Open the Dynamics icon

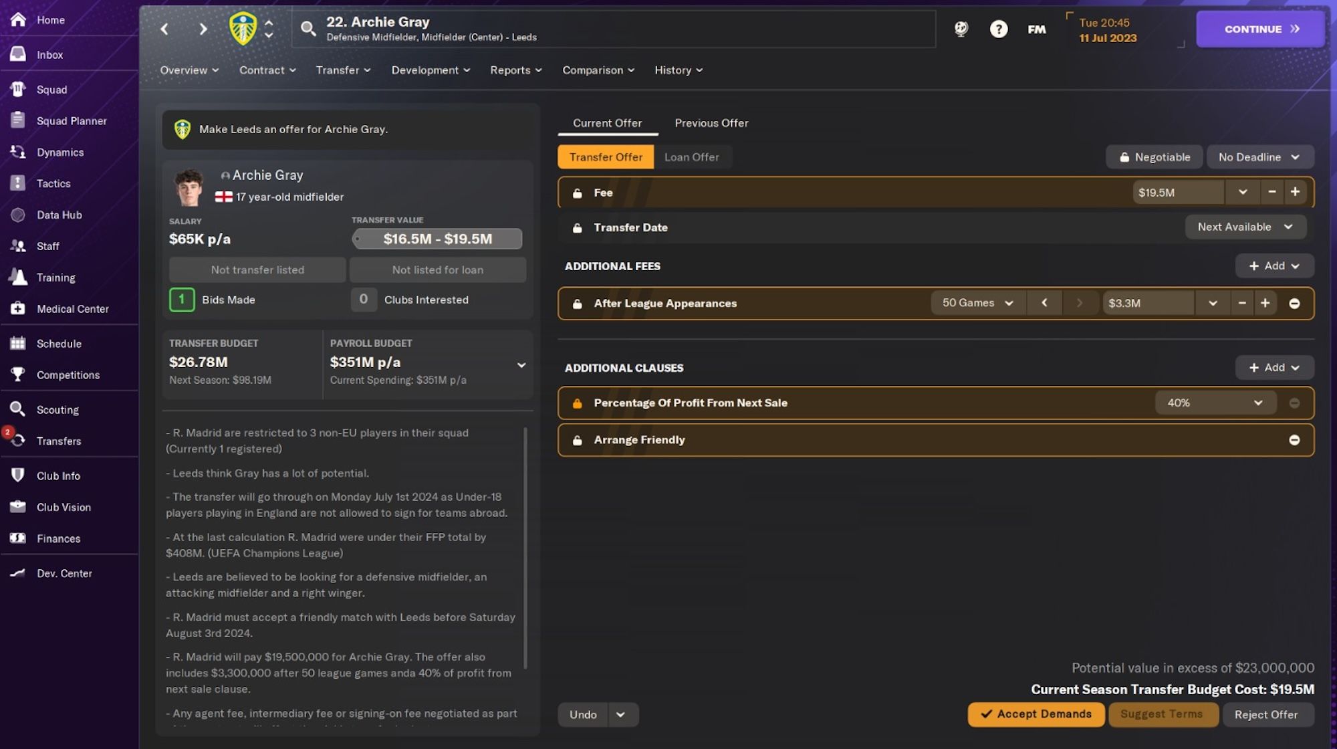click(18, 152)
